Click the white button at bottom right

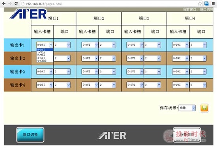187,135
